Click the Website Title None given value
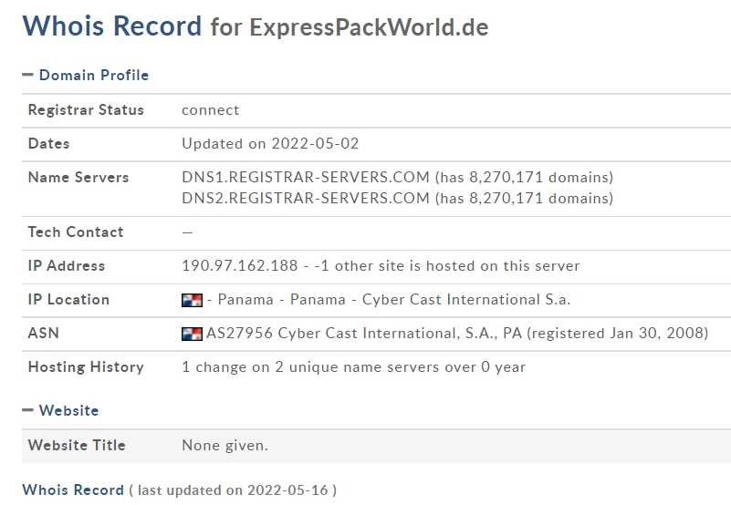The height and width of the screenshot is (505, 731). point(225,446)
